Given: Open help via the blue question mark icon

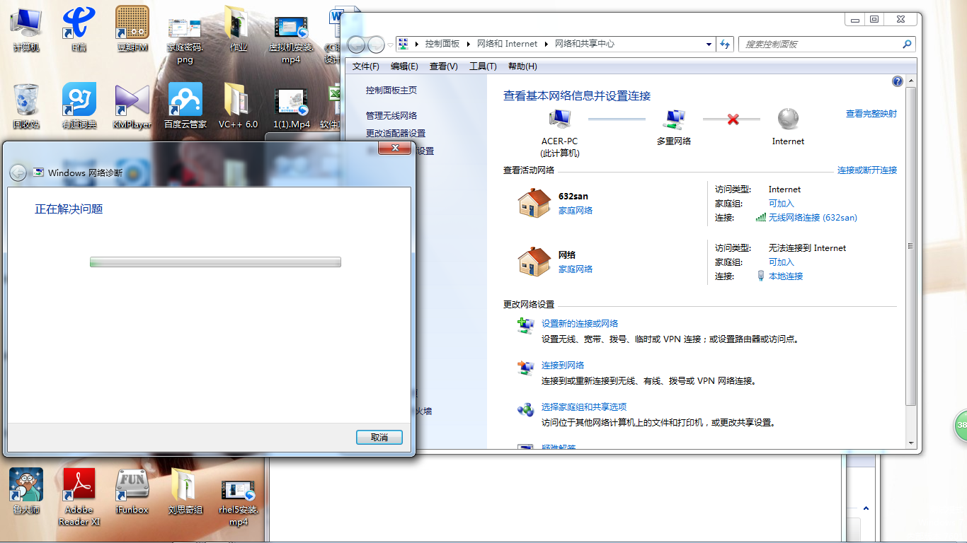Looking at the screenshot, I should pos(898,81).
